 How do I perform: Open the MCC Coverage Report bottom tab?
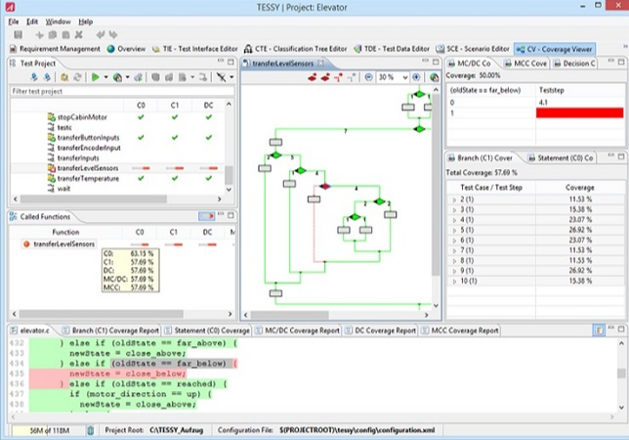[460, 330]
